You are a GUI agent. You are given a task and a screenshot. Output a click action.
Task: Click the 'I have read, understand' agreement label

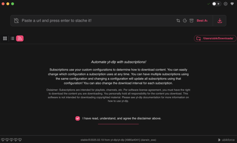pos(122,119)
